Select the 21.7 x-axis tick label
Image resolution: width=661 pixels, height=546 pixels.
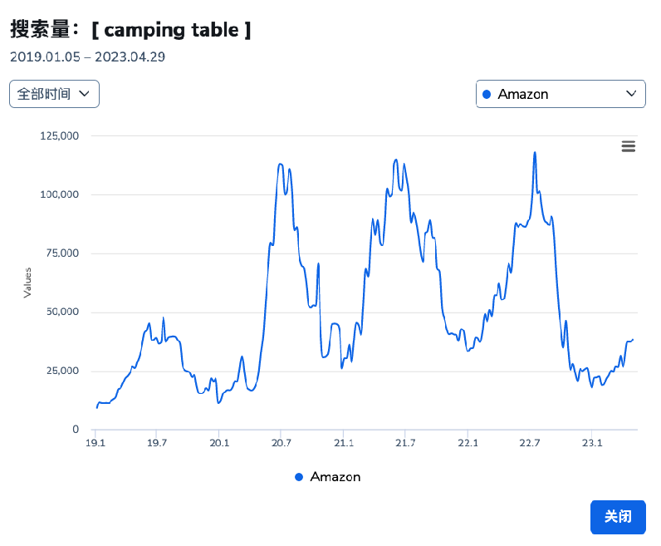[x=405, y=443]
